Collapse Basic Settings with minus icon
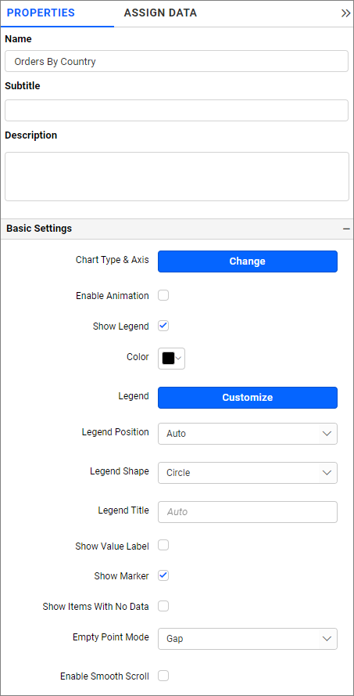 point(346,229)
